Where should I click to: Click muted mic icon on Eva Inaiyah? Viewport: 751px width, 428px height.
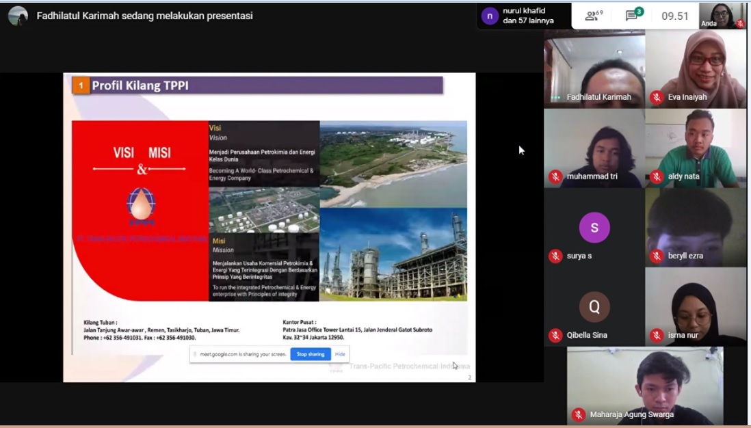(x=657, y=97)
